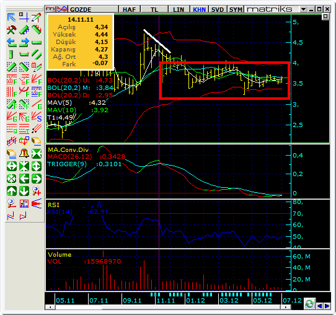Screen dimensions: 336x315
Task: Click the GOZDE symbol field
Action: tap(93, 9)
